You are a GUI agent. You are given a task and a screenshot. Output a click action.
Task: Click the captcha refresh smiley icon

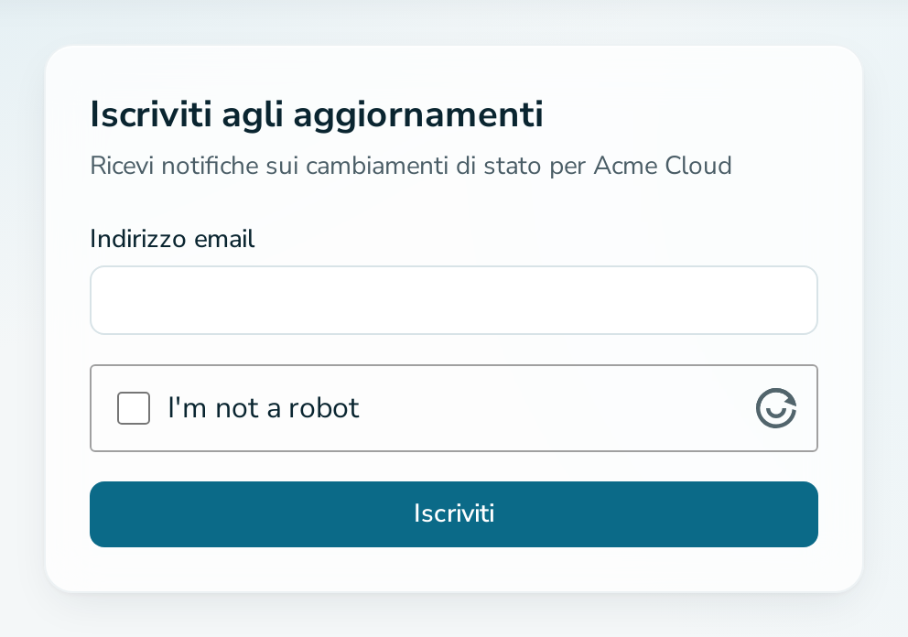tap(776, 408)
